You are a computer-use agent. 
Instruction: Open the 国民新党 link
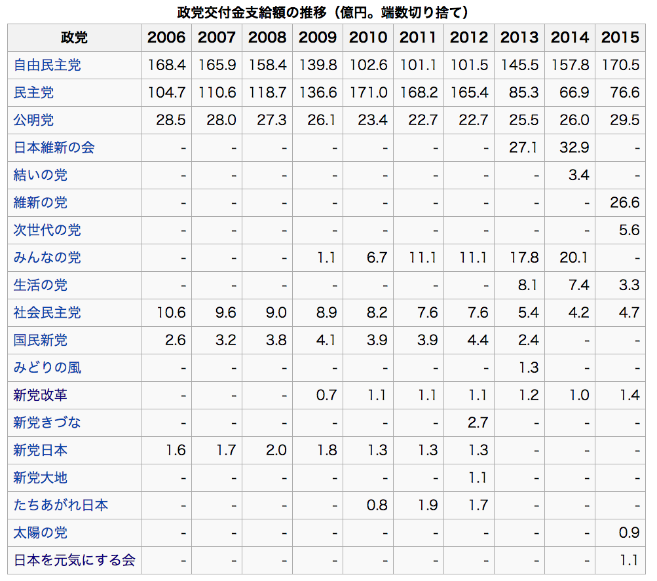40,340
